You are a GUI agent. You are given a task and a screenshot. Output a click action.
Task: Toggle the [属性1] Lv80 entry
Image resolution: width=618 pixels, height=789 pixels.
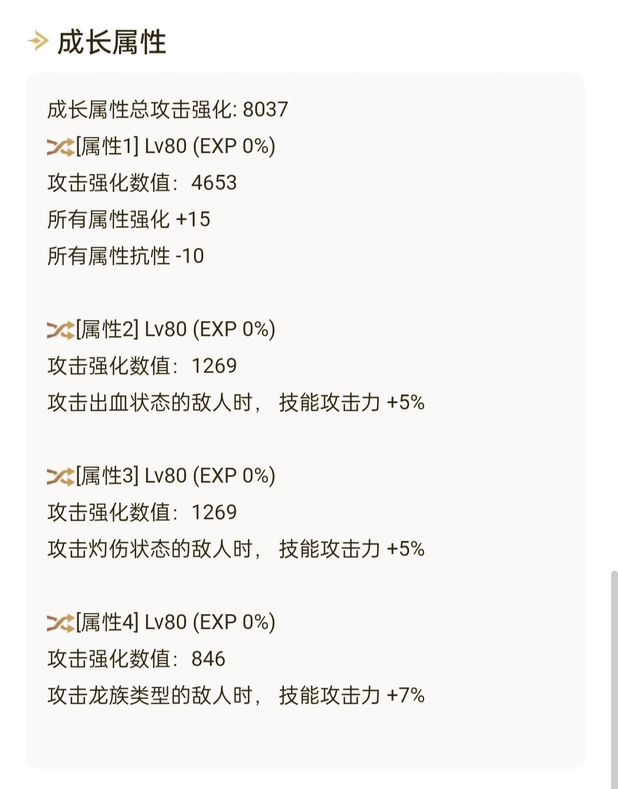point(172,148)
